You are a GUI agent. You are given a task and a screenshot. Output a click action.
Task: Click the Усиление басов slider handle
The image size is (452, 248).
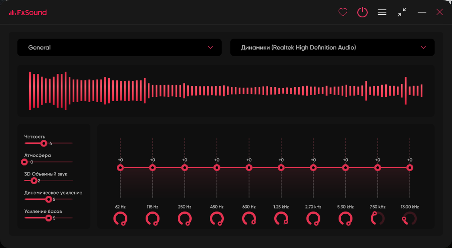[x=49, y=218]
